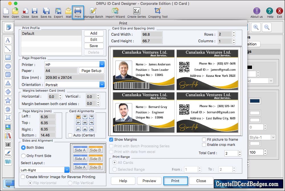Click the Save toolbar icon
The height and width of the screenshot is (191, 285).
pos(34,13)
